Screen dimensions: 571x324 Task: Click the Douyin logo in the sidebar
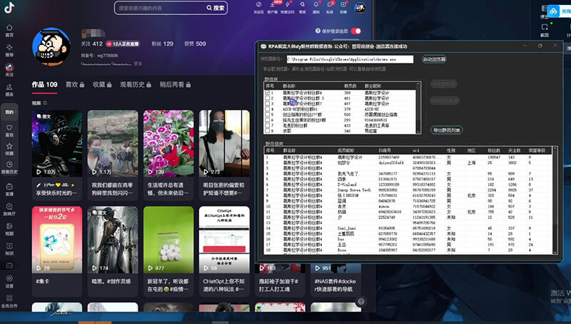click(x=9, y=7)
